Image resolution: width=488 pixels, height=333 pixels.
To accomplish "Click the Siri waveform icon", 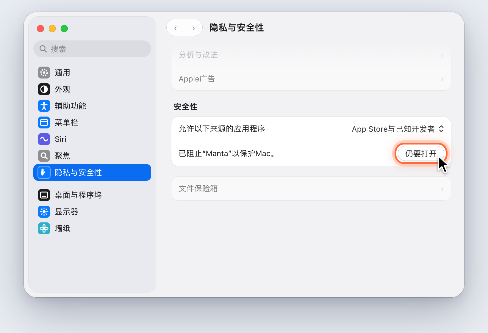I will (44, 139).
